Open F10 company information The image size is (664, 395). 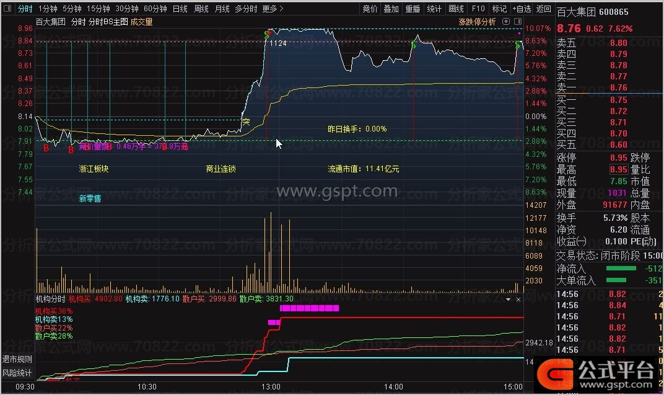478,9
